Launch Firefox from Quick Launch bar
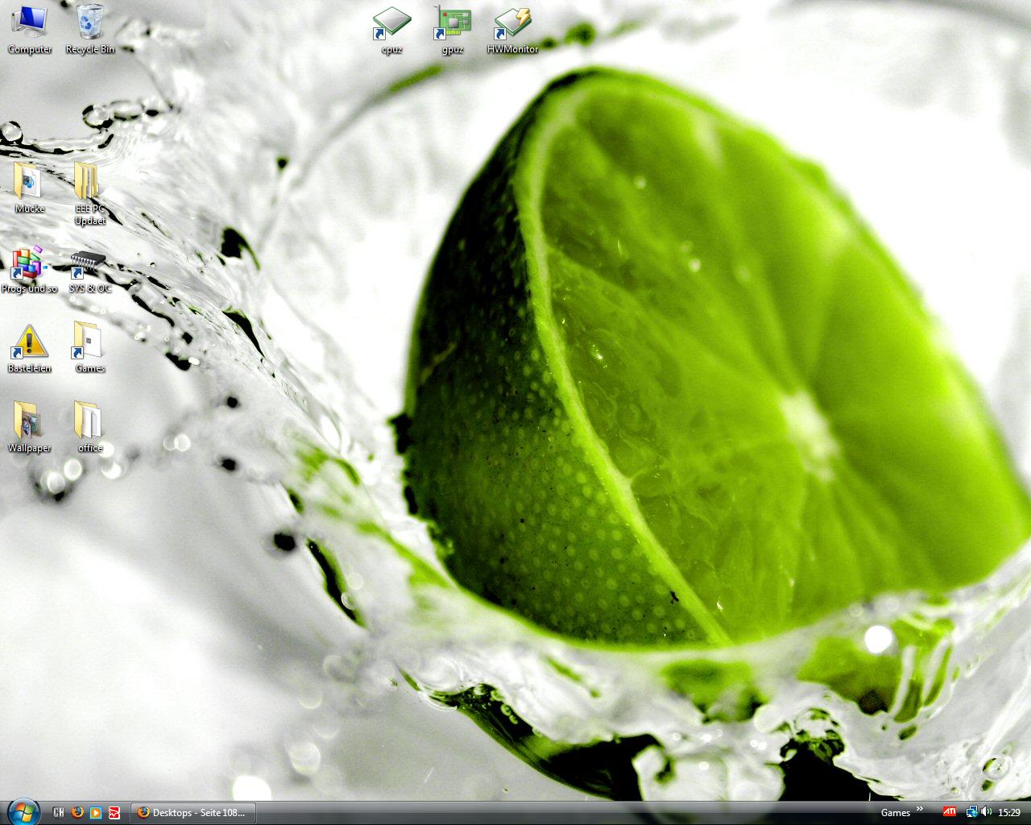This screenshot has width=1031, height=825. (x=77, y=812)
